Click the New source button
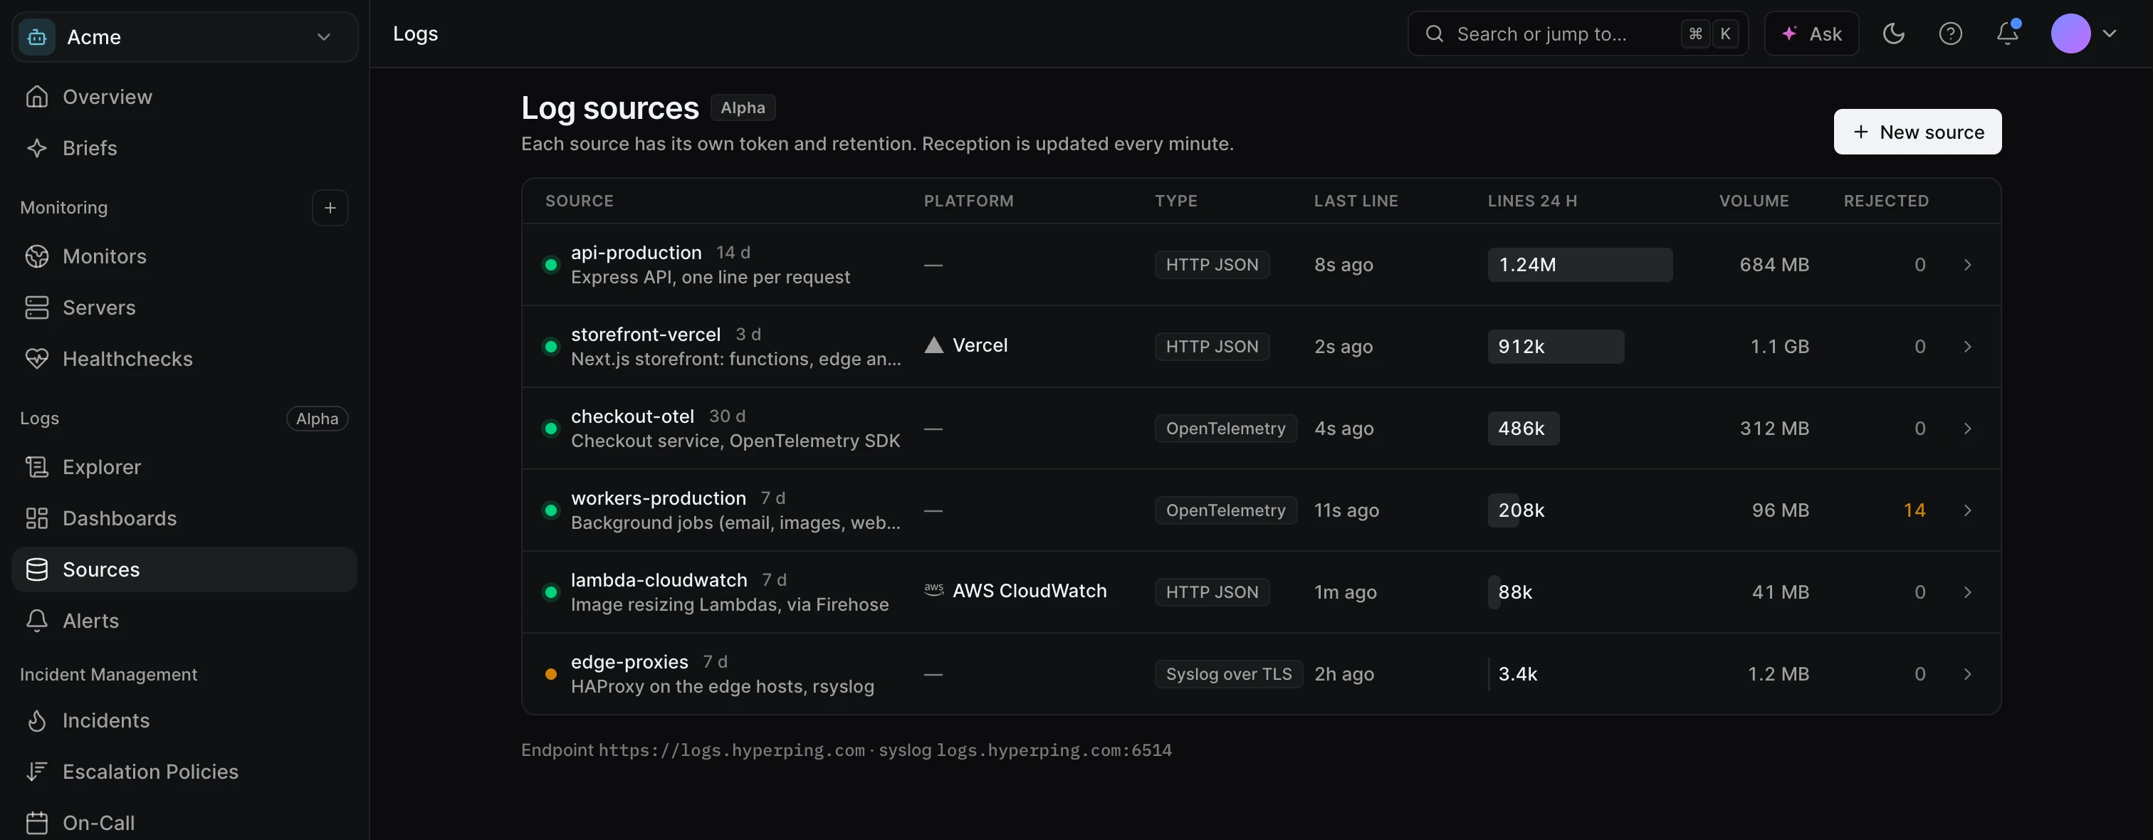Image resolution: width=2153 pixels, height=840 pixels. coord(1917,132)
